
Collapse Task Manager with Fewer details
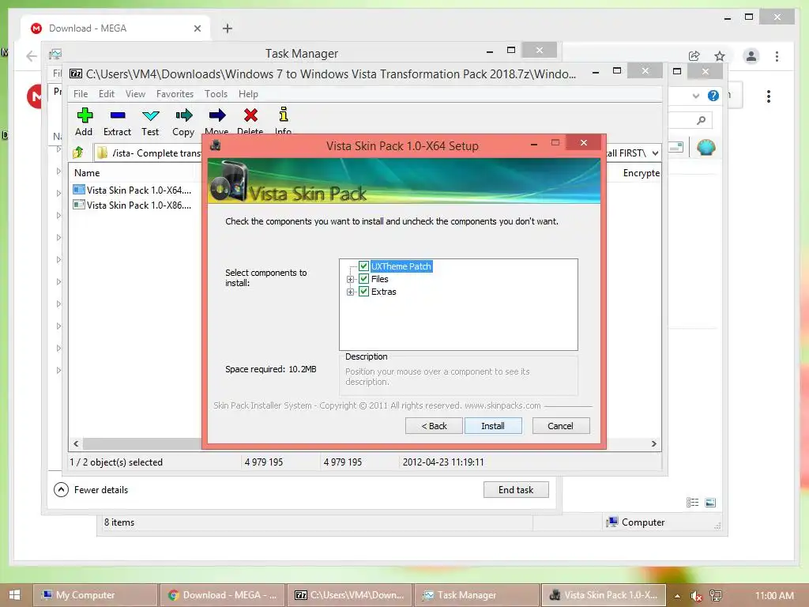[x=92, y=489]
